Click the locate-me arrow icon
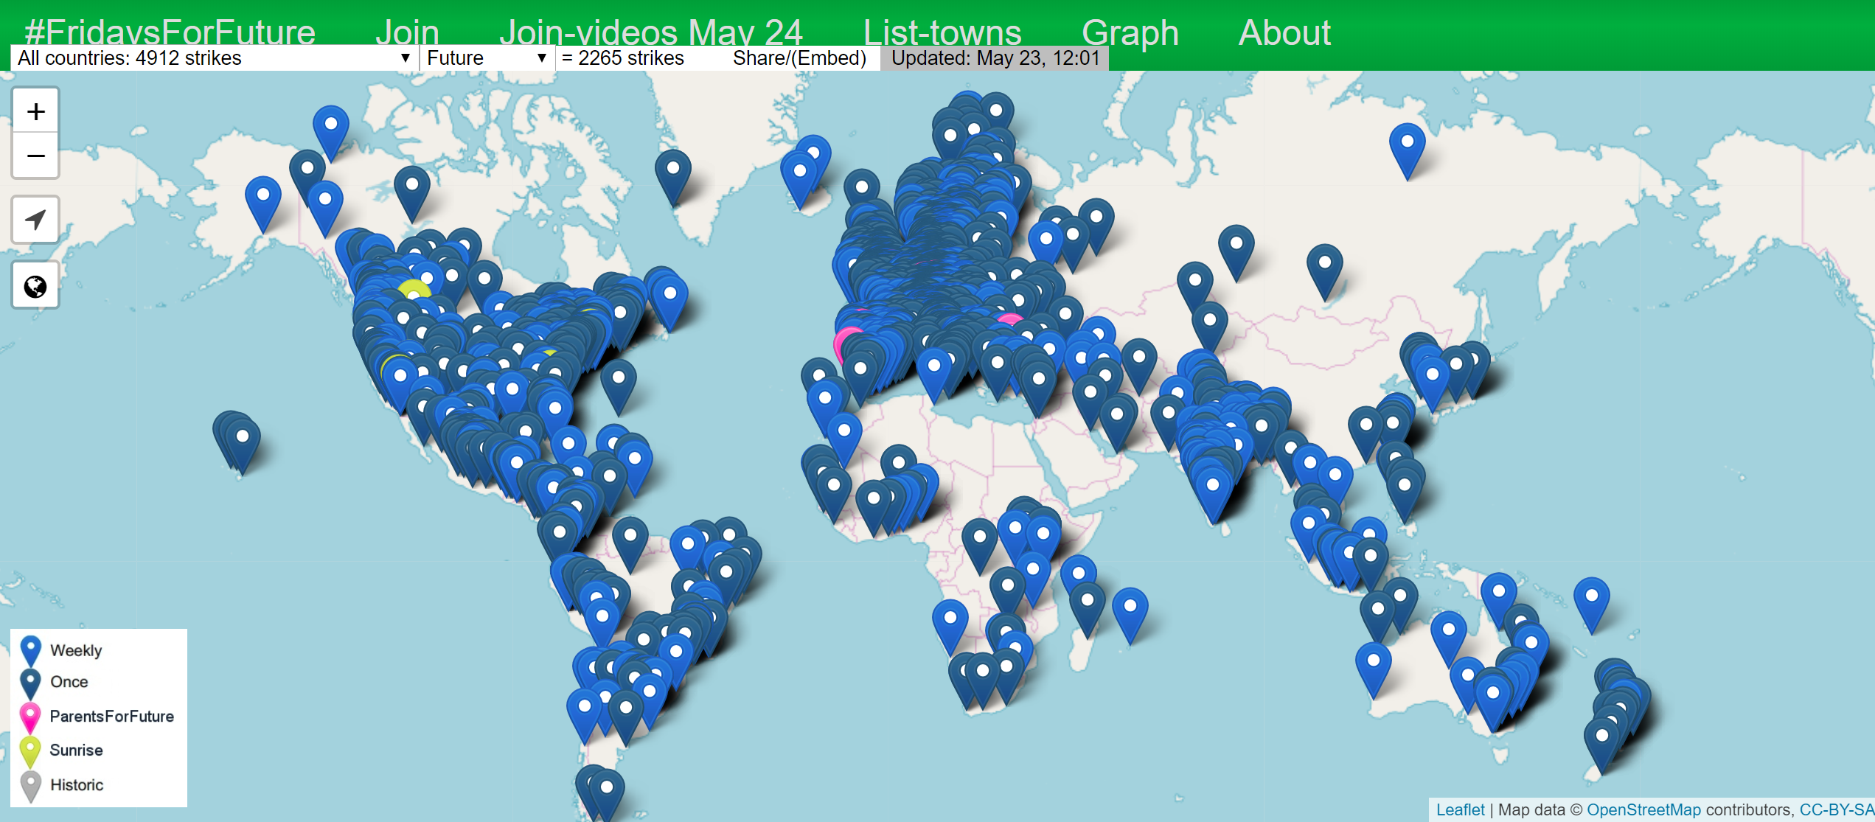 pyautogui.click(x=35, y=219)
